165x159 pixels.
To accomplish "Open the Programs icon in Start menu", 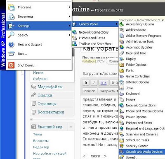I will tap(11, 7).
